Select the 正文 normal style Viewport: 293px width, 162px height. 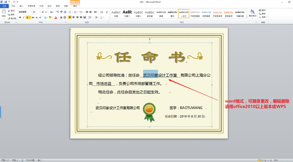pos(184,14)
